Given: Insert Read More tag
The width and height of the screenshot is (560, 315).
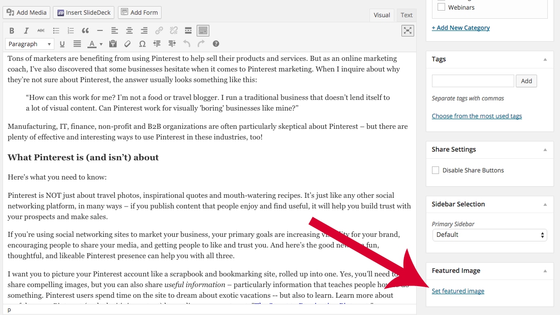Looking at the screenshot, I should [188, 30].
